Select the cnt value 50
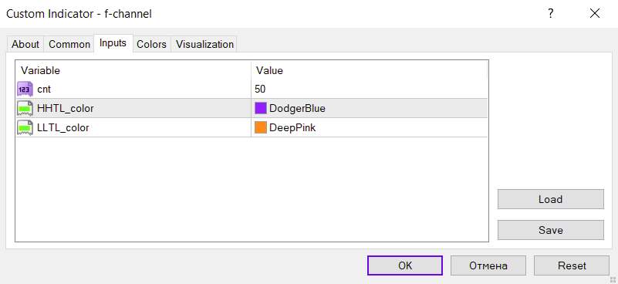 (x=260, y=90)
